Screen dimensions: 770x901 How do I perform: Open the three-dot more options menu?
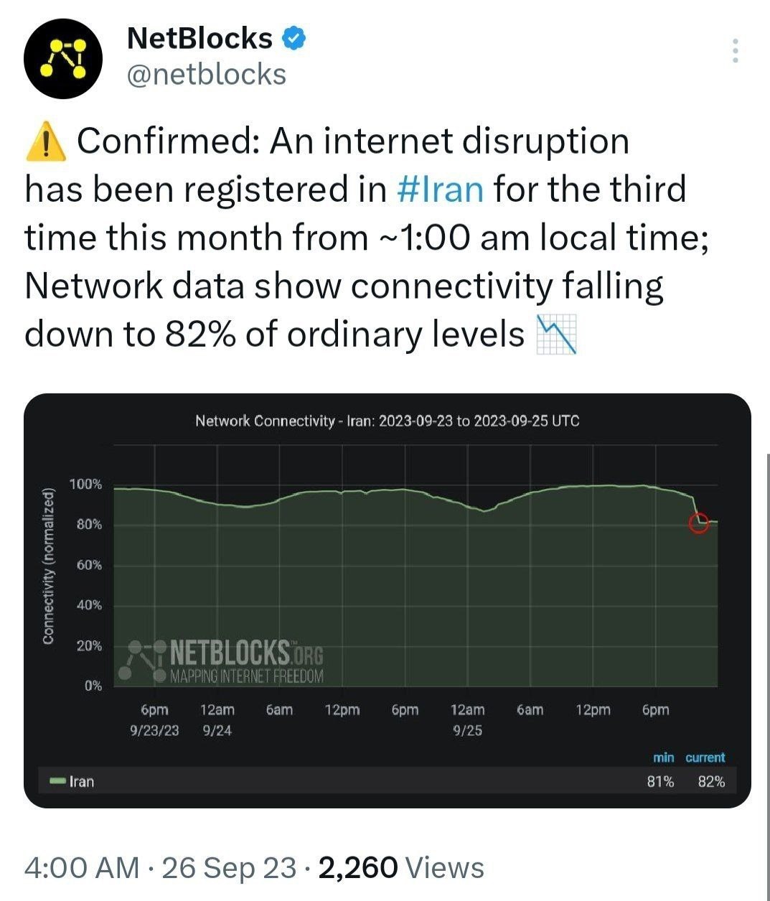[x=736, y=51]
